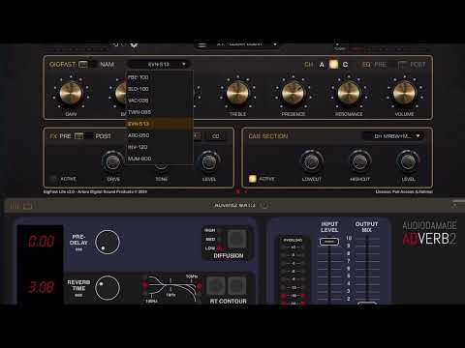
Task: Click the AudioDamage ADverb2 logo
Action: pos(429,233)
